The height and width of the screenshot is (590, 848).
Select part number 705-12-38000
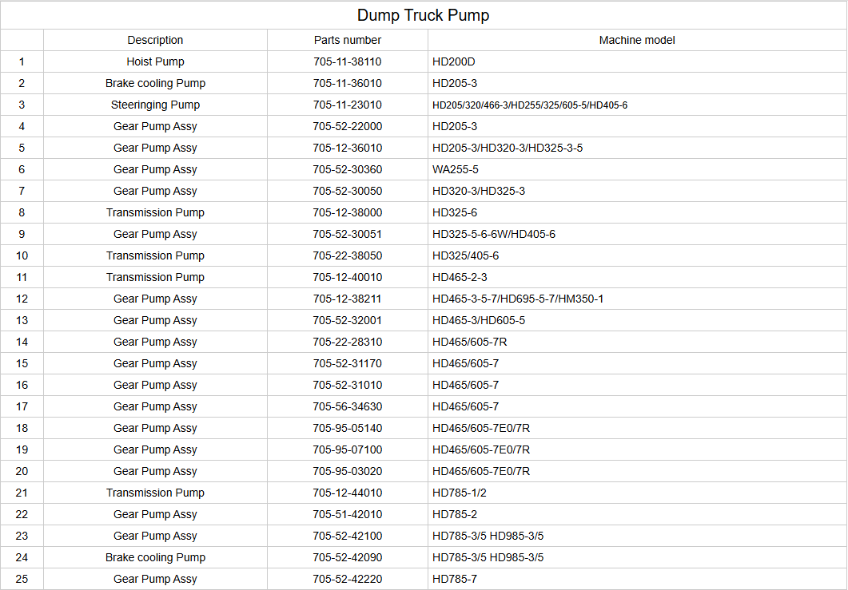(347, 213)
